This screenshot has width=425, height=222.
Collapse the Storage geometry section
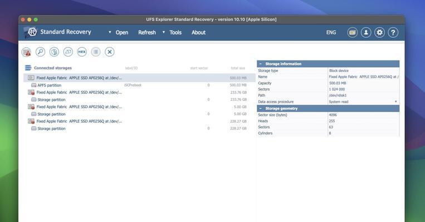point(261,109)
